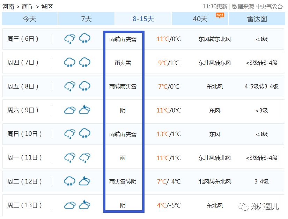Switch to the 雷达图 radar tab
The height and width of the screenshot is (219, 288).
pyautogui.click(x=257, y=19)
